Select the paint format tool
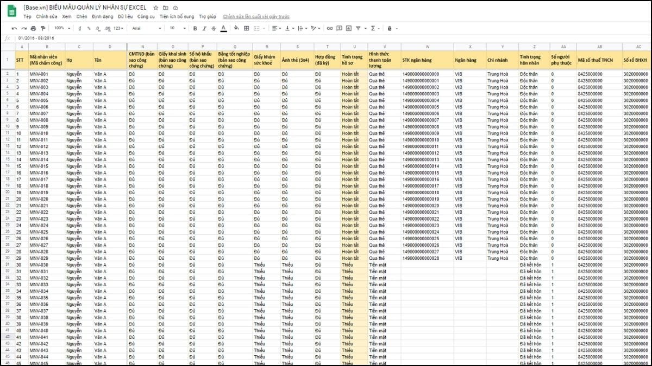 [43, 28]
